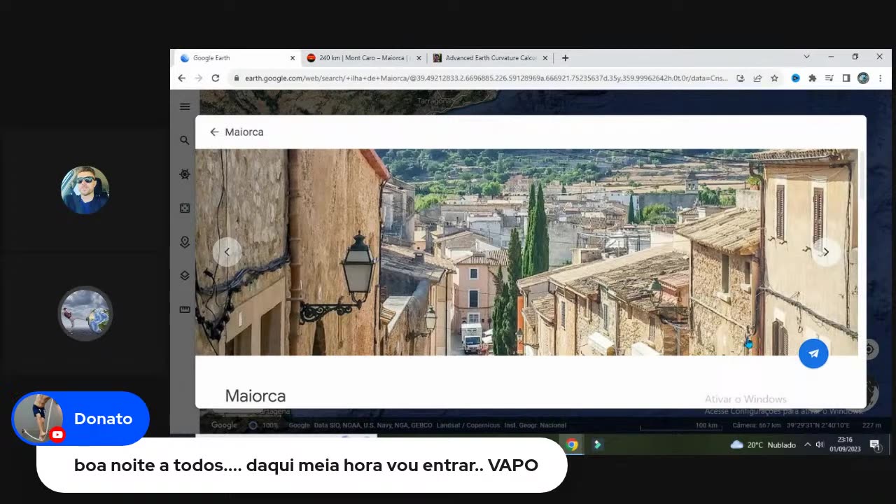
Task: Switch to the Google Earth tab
Action: (x=237, y=58)
